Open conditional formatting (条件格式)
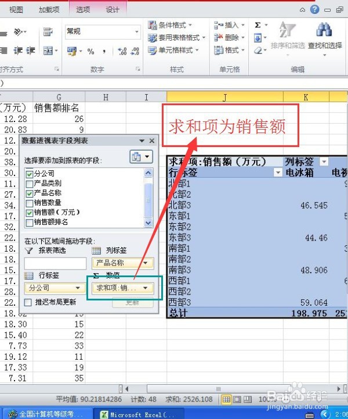 (x=170, y=25)
